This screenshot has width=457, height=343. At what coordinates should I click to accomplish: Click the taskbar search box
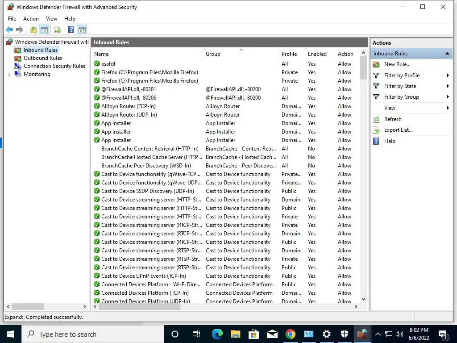[93, 334]
